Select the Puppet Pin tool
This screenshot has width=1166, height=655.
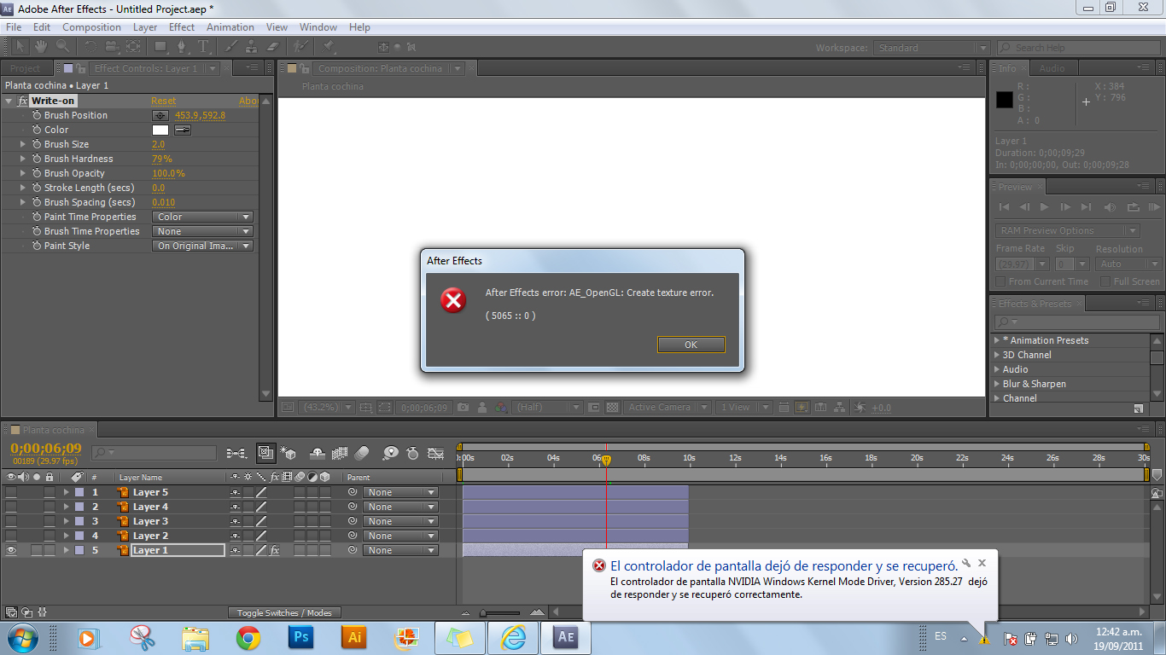(329, 47)
